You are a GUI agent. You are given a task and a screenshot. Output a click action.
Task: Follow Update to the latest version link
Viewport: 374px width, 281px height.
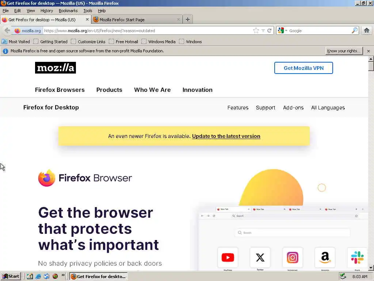point(226,136)
